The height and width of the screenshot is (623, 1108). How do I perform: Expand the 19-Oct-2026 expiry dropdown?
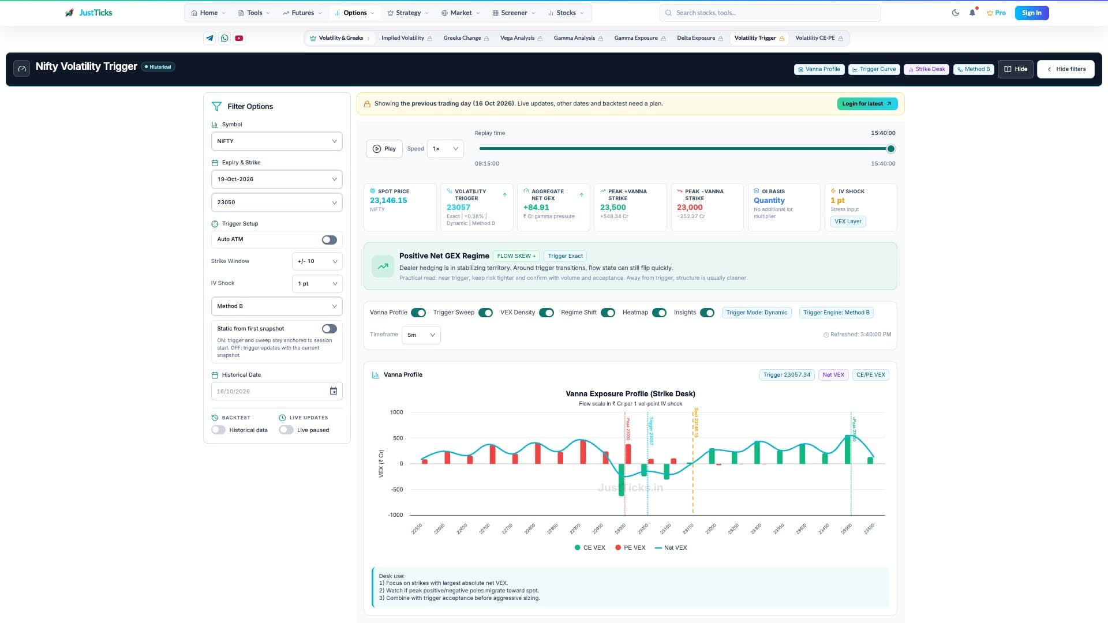277,179
